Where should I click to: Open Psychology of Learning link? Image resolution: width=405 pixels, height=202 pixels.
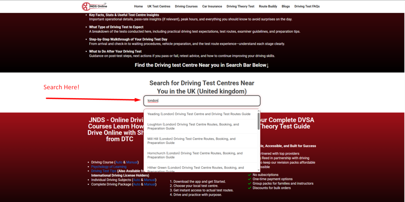coord(109,167)
